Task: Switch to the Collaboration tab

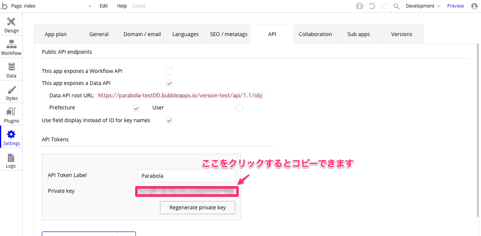Action: (315, 34)
